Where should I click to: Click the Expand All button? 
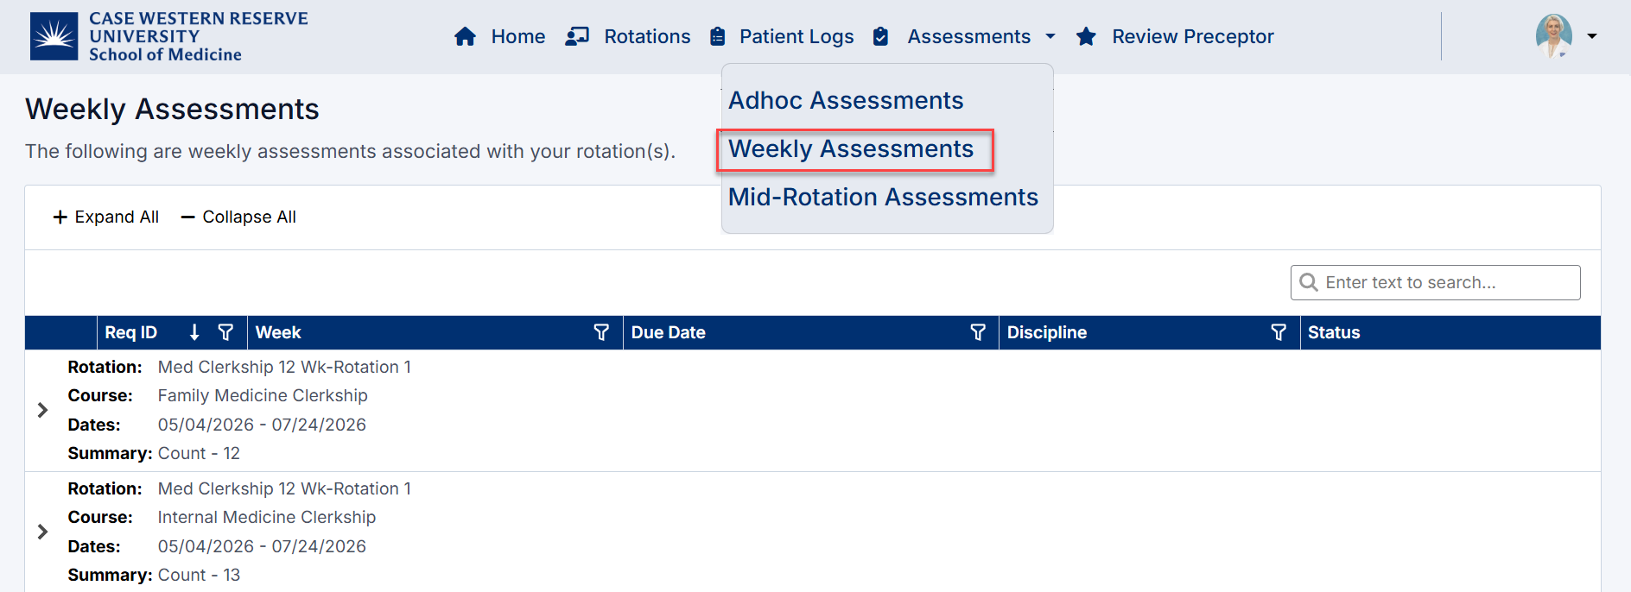pyautogui.click(x=105, y=217)
